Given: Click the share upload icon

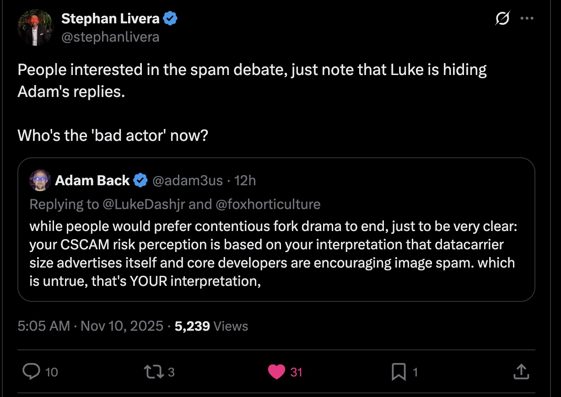Looking at the screenshot, I should point(520,372).
